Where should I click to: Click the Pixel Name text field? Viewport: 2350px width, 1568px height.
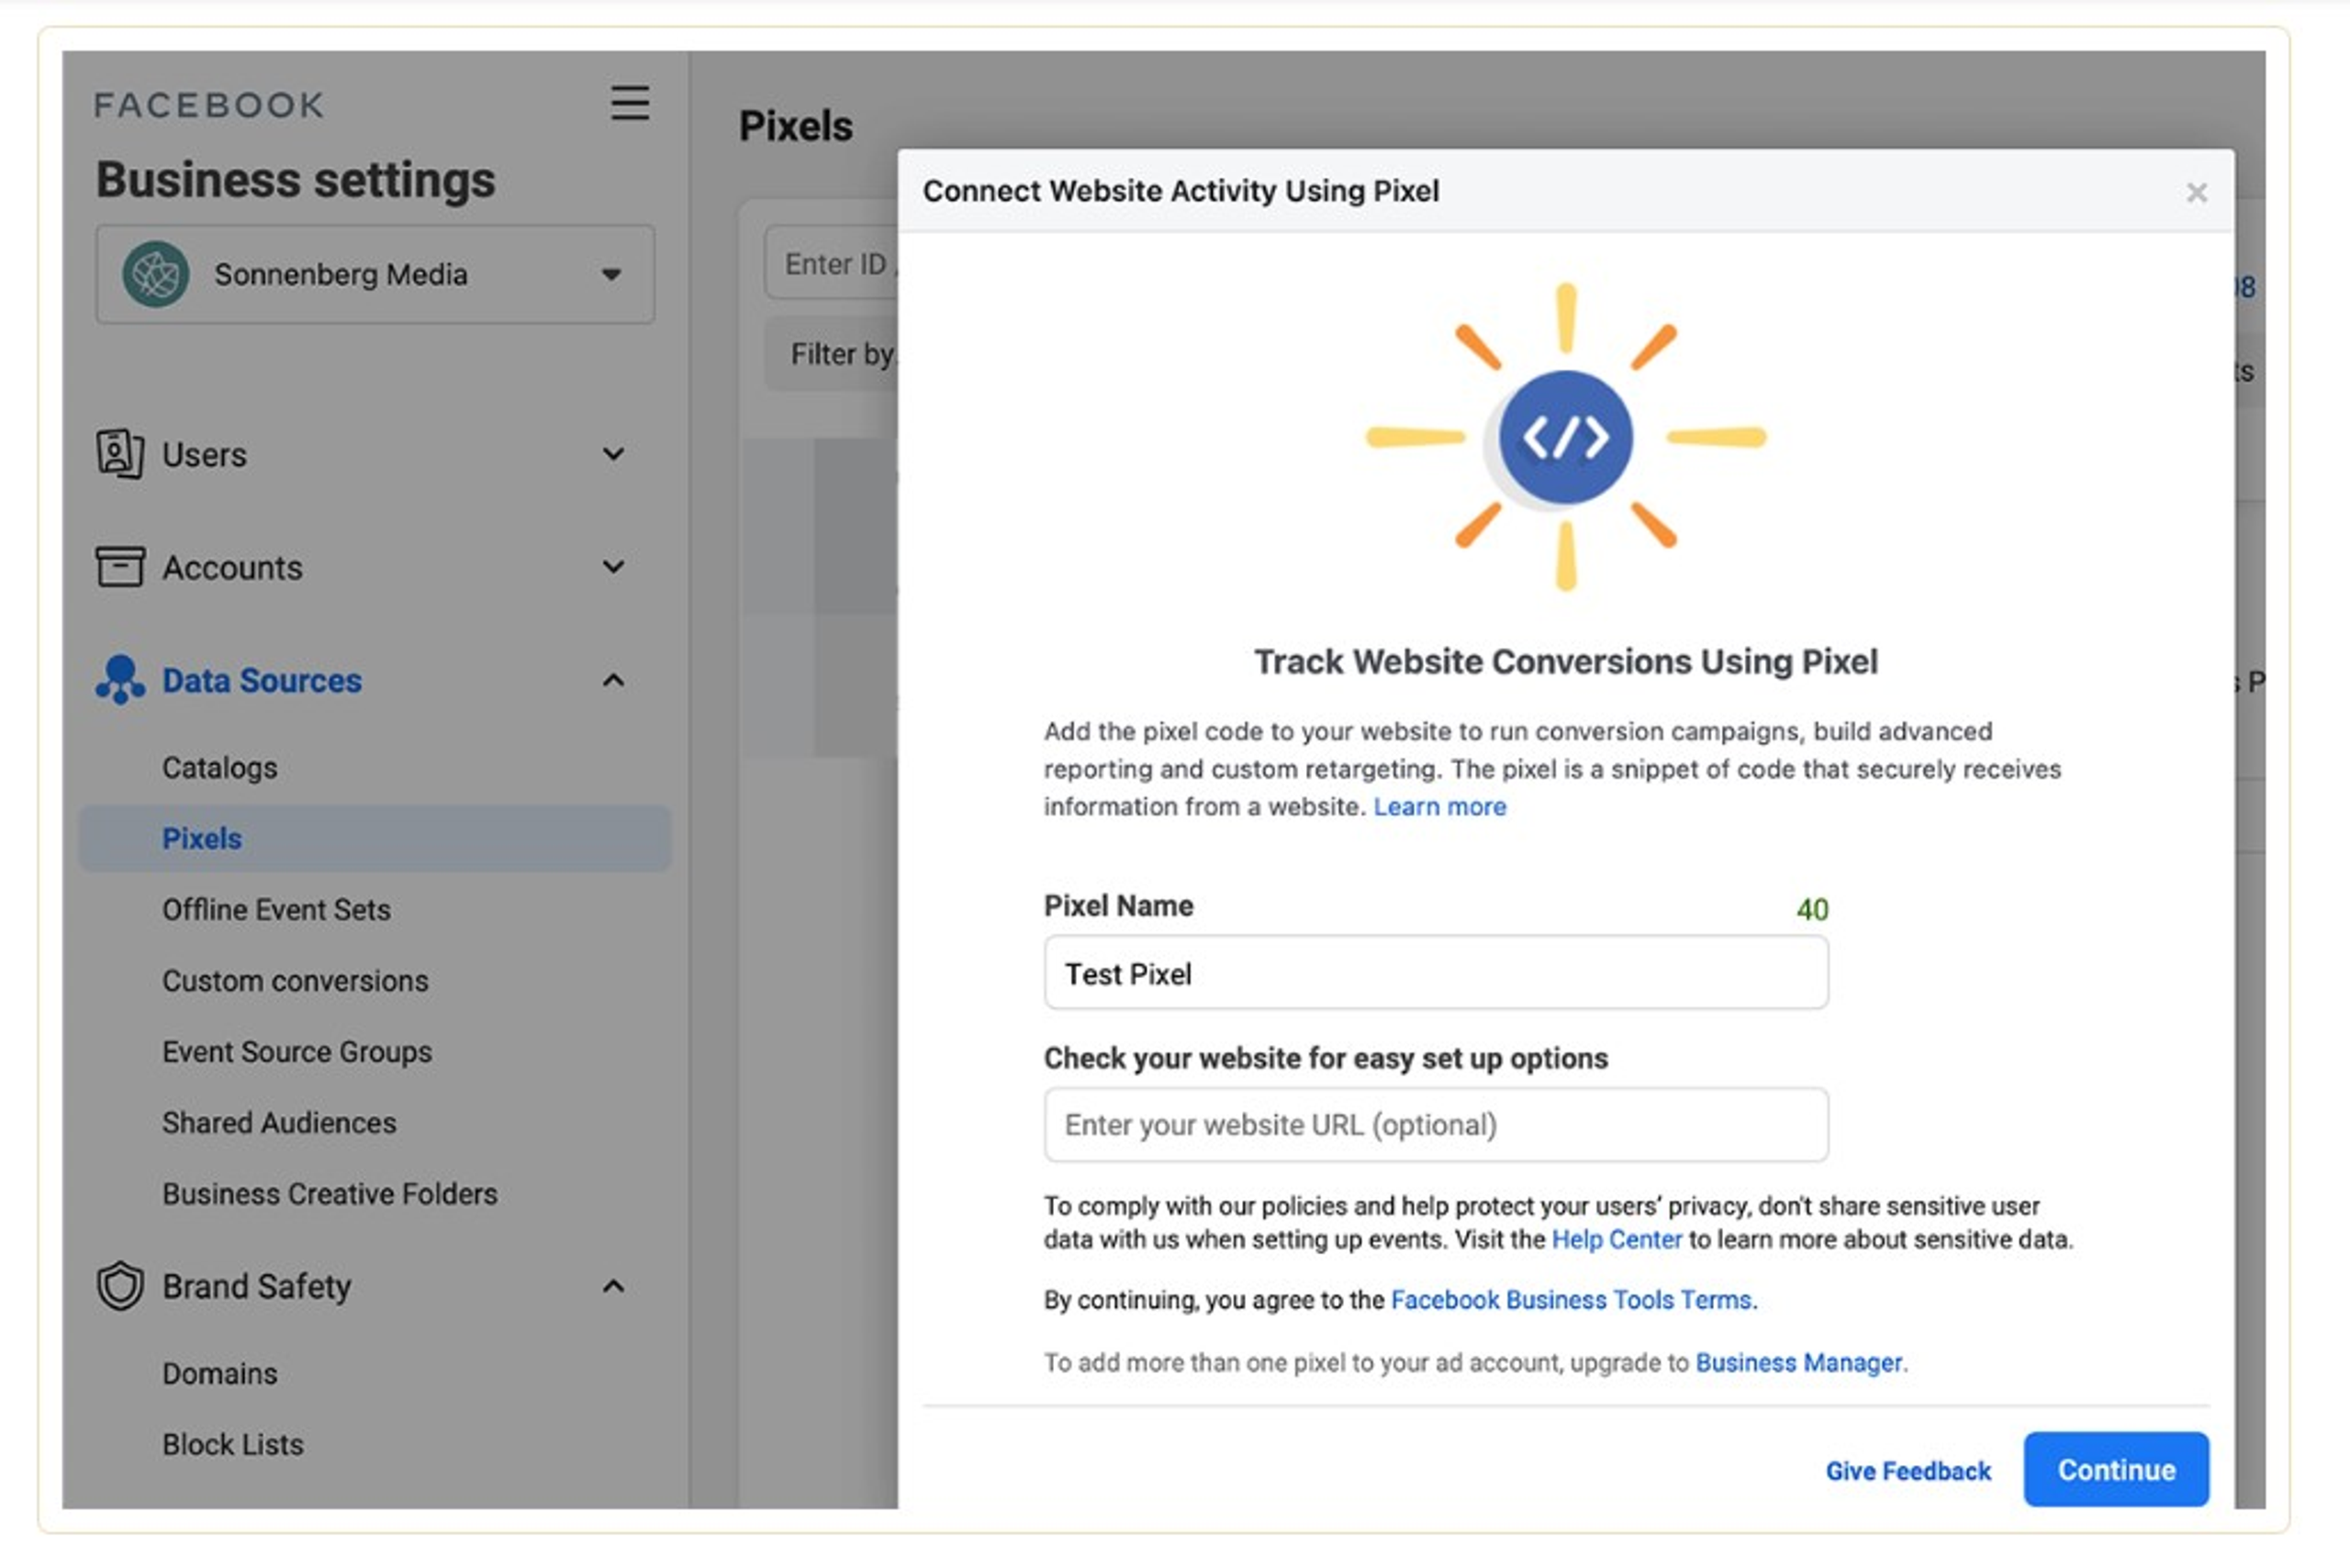(1436, 973)
